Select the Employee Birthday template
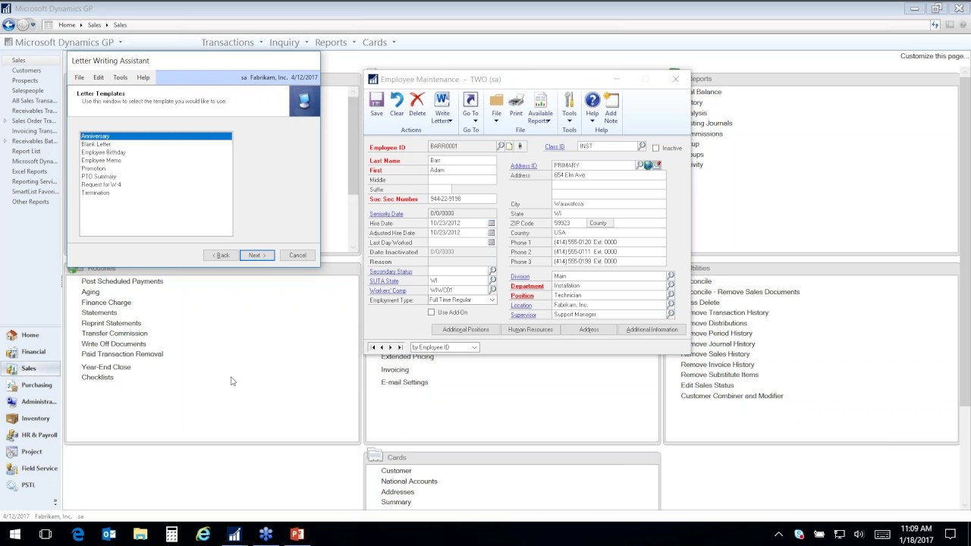Image resolution: width=971 pixels, height=546 pixels. pos(104,152)
